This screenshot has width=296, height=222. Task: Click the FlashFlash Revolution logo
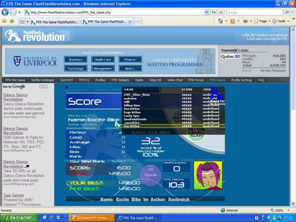click(35, 36)
